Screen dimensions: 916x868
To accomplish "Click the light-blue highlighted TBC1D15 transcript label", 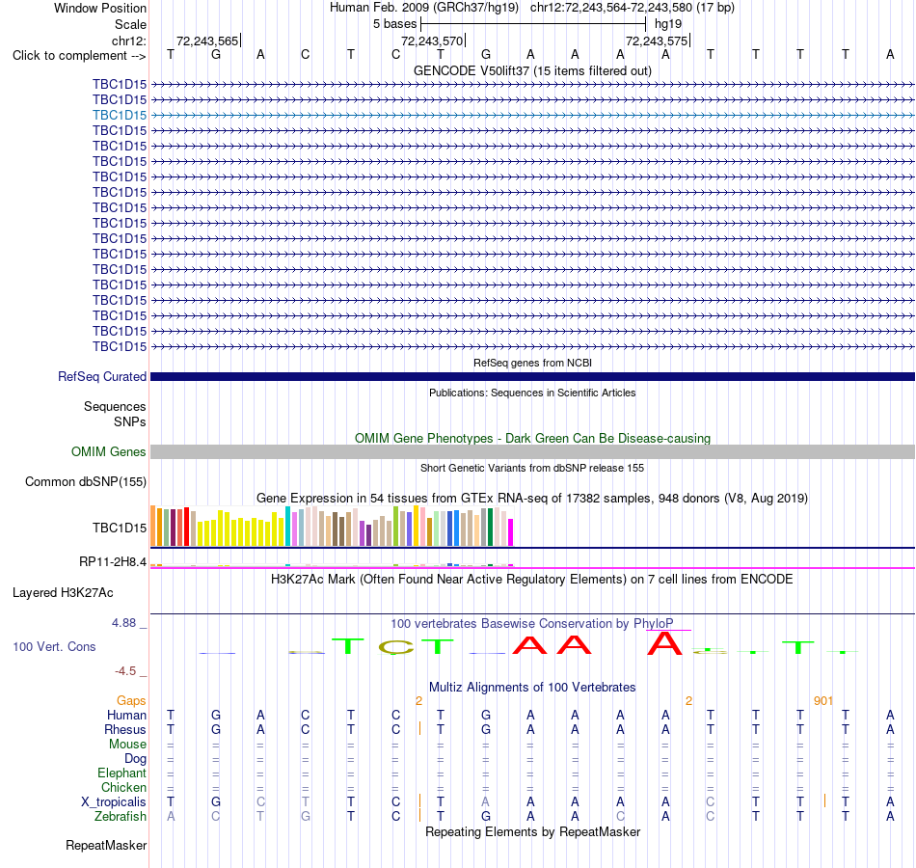I will [120, 115].
